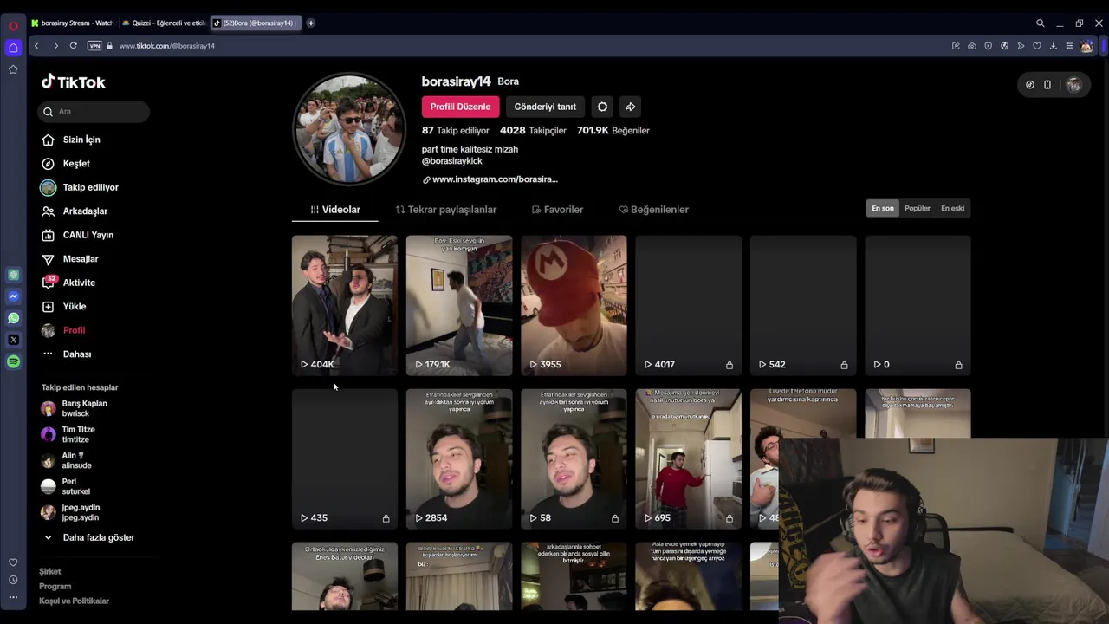This screenshot has height=624, width=1109.
Task: Click the tiktok.com address bar URL
Action: click(167, 46)
